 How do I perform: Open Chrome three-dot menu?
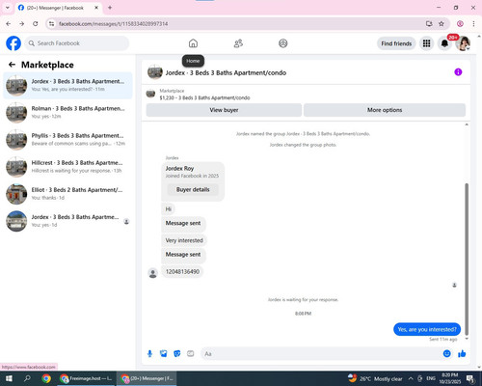pyautogui.click(x=473, y=24)
